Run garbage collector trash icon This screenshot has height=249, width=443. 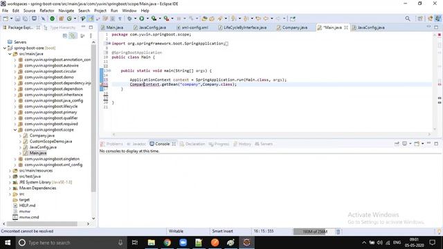[338, 232]
